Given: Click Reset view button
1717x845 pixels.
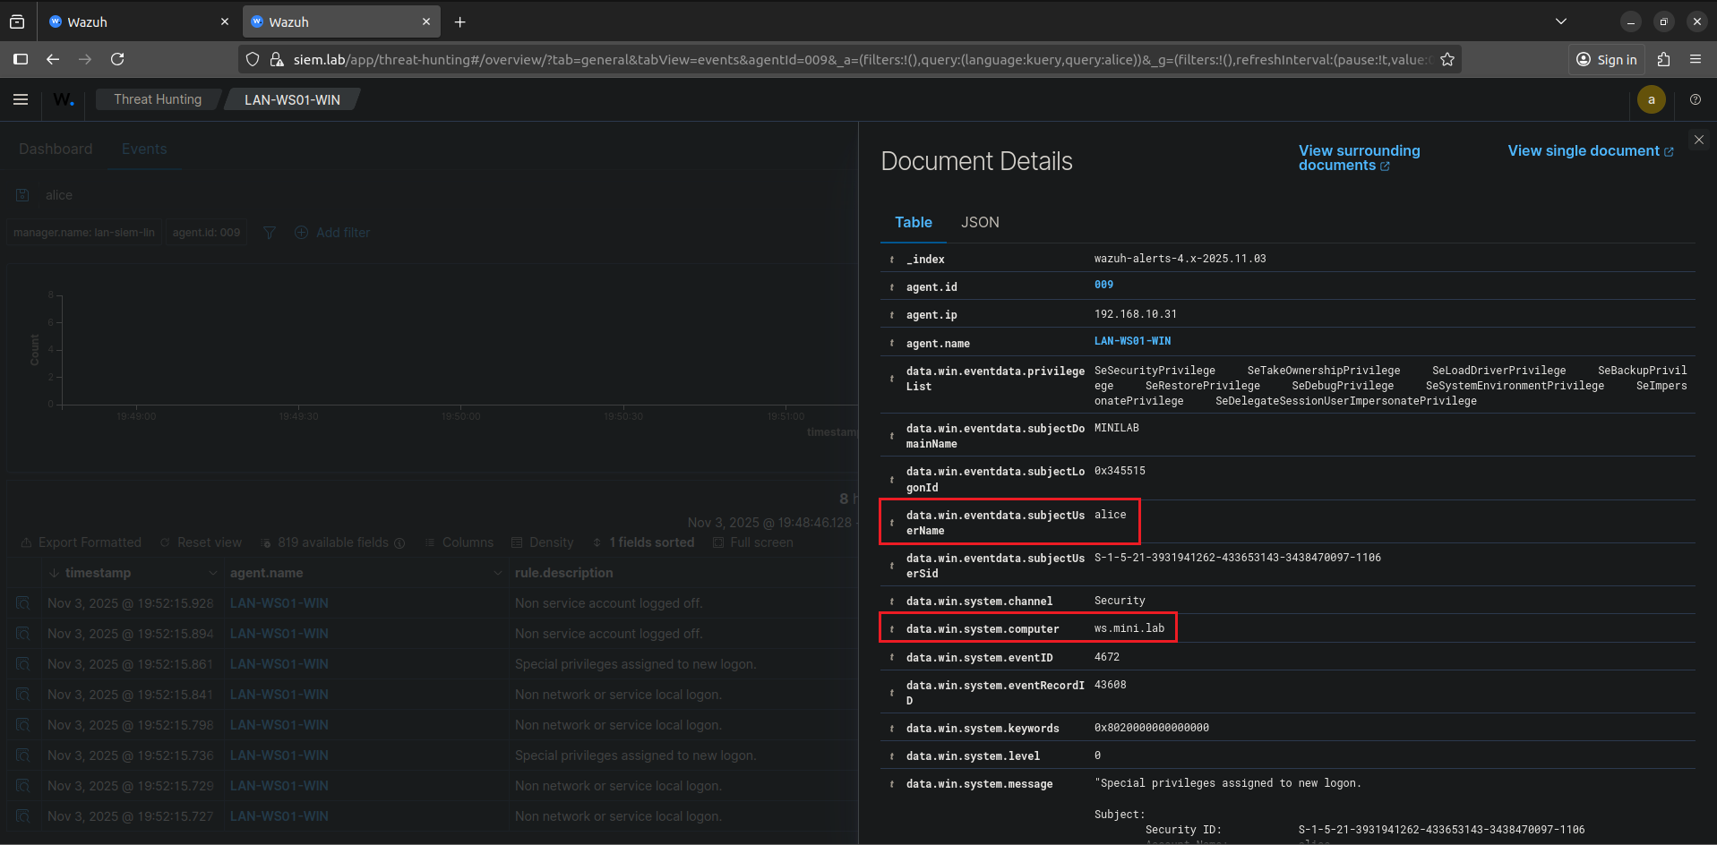Looking at the screenshot, I should pyautogui.click(x=201, y=542).
